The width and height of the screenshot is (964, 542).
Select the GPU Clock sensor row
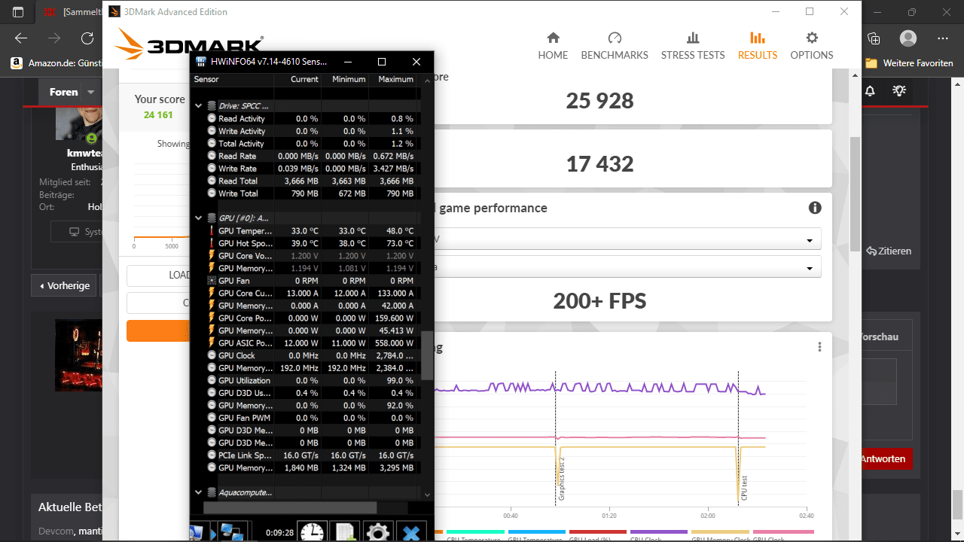[304, 355]
